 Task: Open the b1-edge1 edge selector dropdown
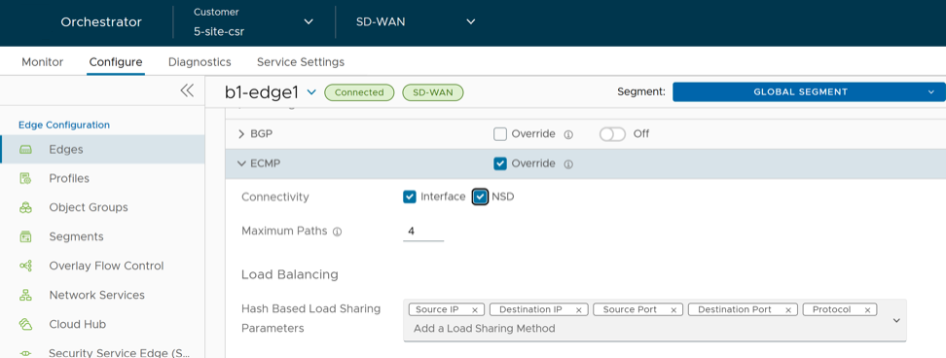pyautogui.click(x=311, y=92)
